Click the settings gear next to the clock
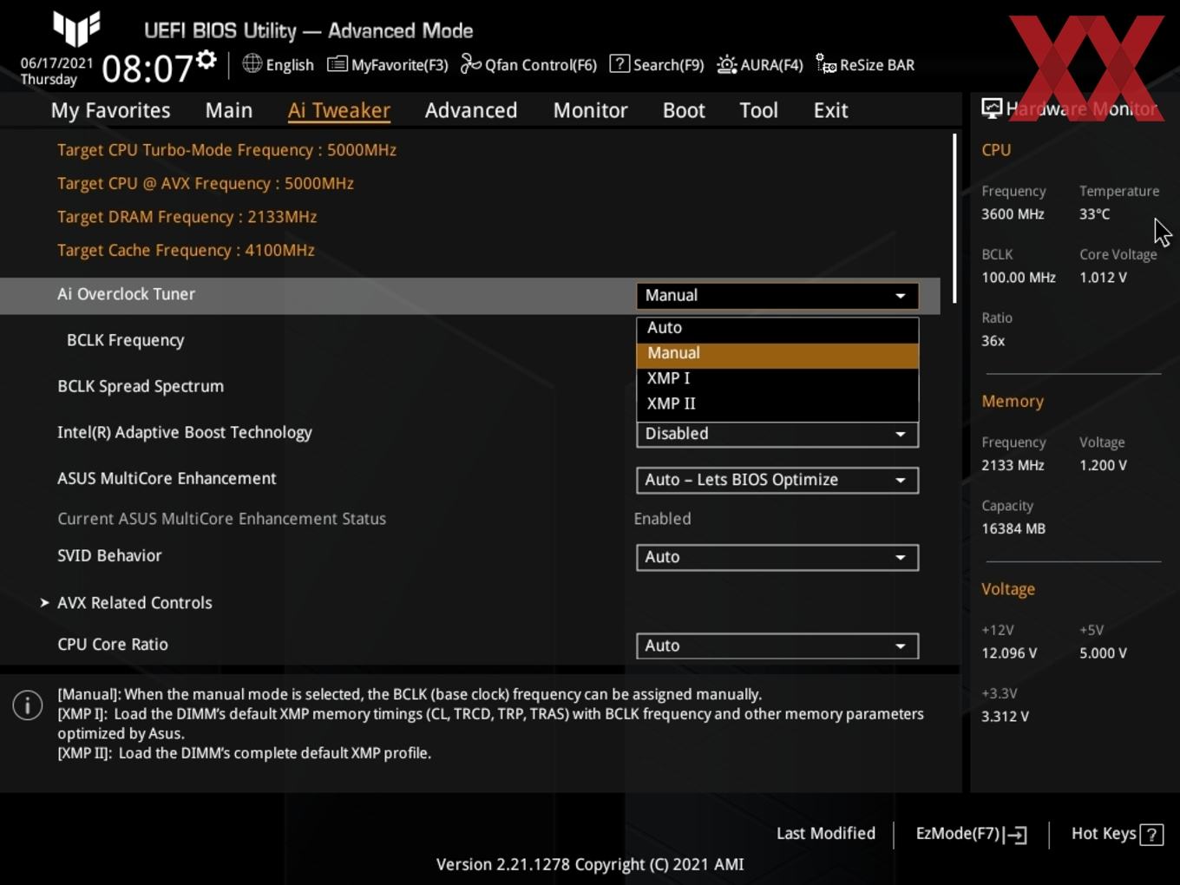The width and height of the screenshot is (1180, 885). pyautogui.click(x=206, y=59)
